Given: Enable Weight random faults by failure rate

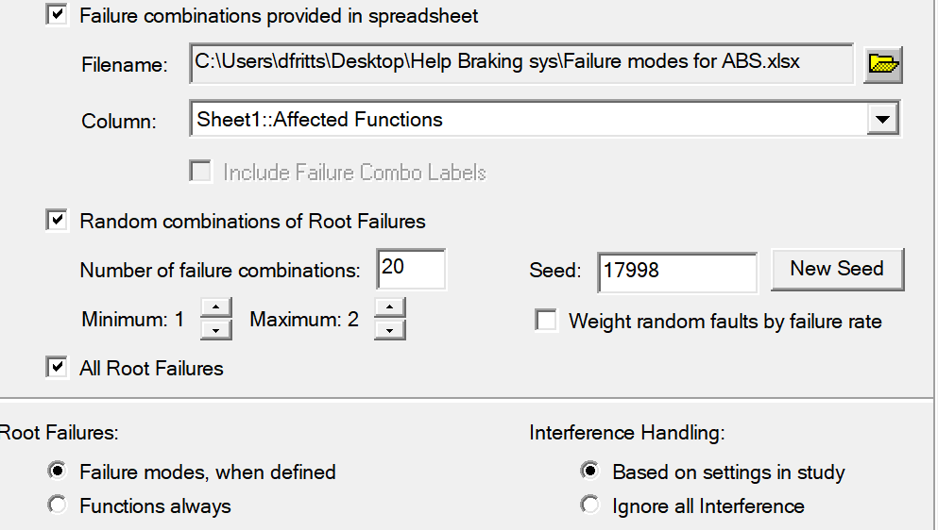Looking at the screenshot, I should click(x=546, y=321).
